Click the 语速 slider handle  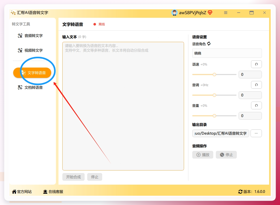pyautogui.click(x=214, y=75)
